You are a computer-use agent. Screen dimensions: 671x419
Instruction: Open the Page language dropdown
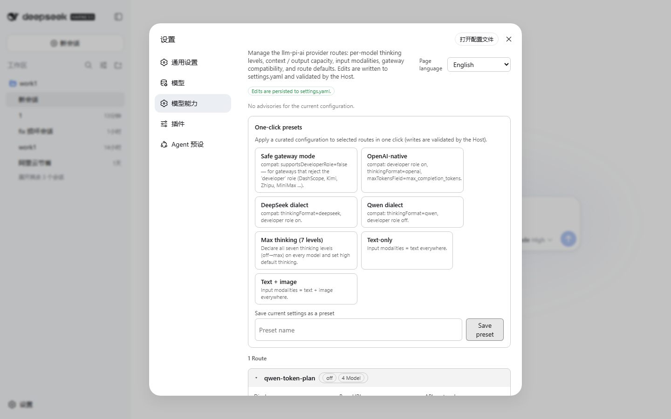tap(479, 65)
